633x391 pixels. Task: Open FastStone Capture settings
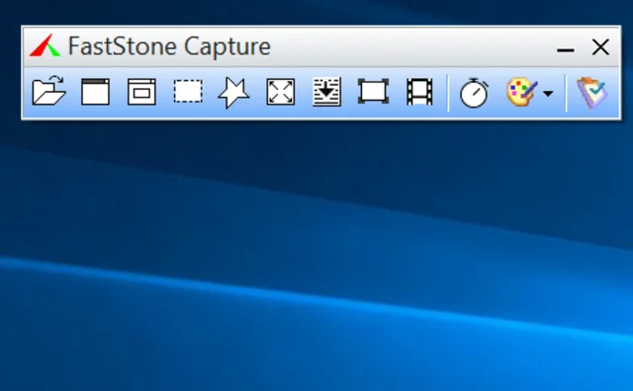point(591,93)
